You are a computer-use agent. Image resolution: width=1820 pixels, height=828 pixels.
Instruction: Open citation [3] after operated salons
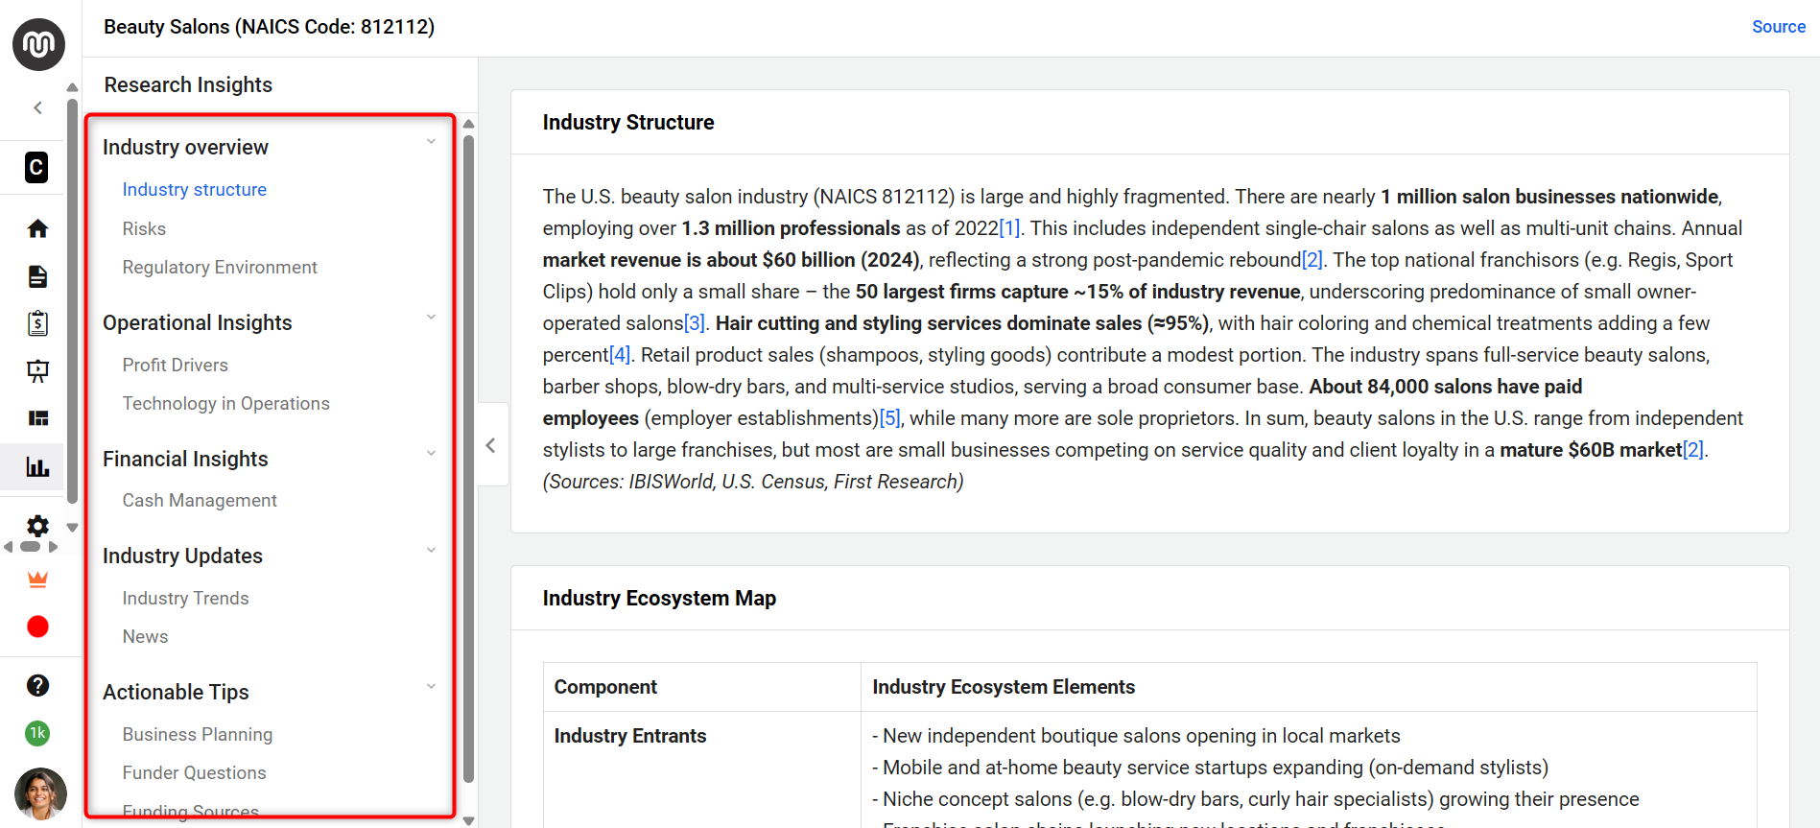695,323
